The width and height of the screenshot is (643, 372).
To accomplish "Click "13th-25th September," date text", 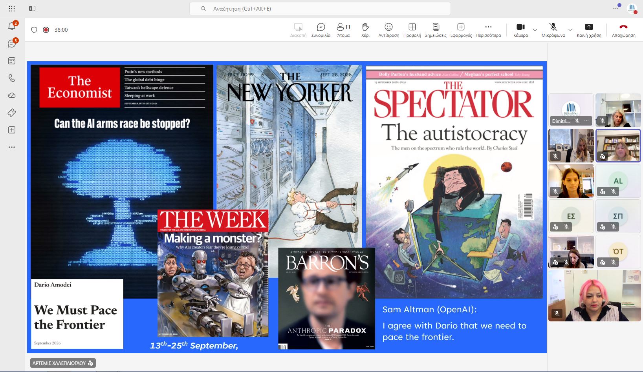I will coord(194,345).
